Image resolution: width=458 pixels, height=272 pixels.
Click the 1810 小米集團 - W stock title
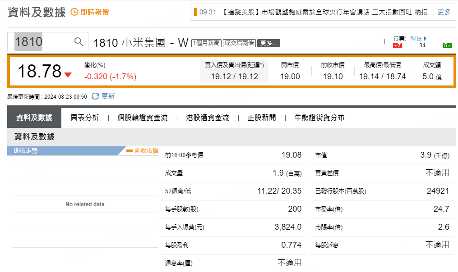click(141, 43)
